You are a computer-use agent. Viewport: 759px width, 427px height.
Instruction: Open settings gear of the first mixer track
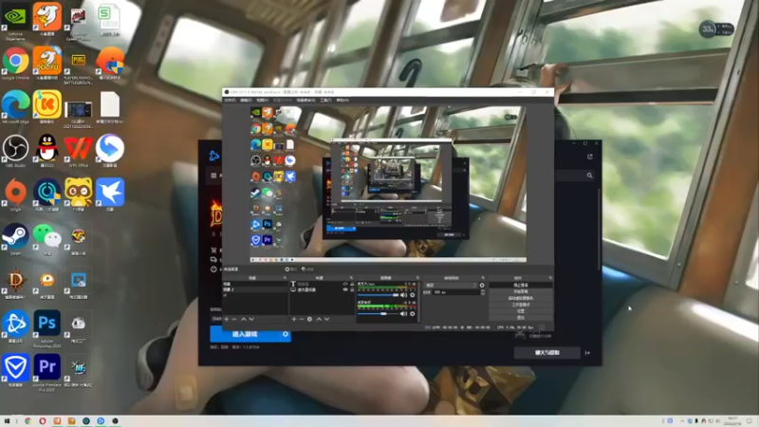point(413,295)
